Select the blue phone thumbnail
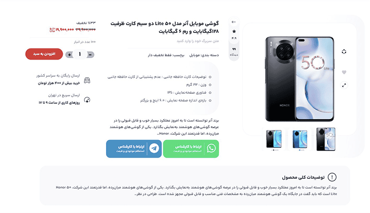Image resolution: width=370 pixels, height=213 pixels. point(300,139)
